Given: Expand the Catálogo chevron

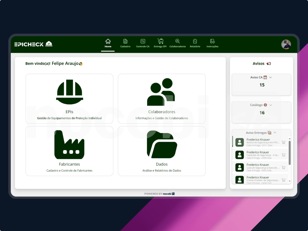Looking at the screenshot, I should coord(271,105).
